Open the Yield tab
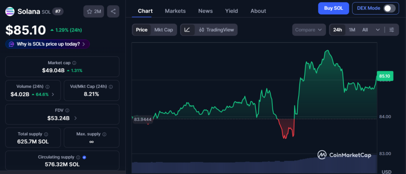 click(x=232, y=11)
